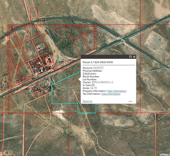This screenshot has width=170, height=156.
Task: Maximize the parcel info popup
Action: click(x=130, y=57)
